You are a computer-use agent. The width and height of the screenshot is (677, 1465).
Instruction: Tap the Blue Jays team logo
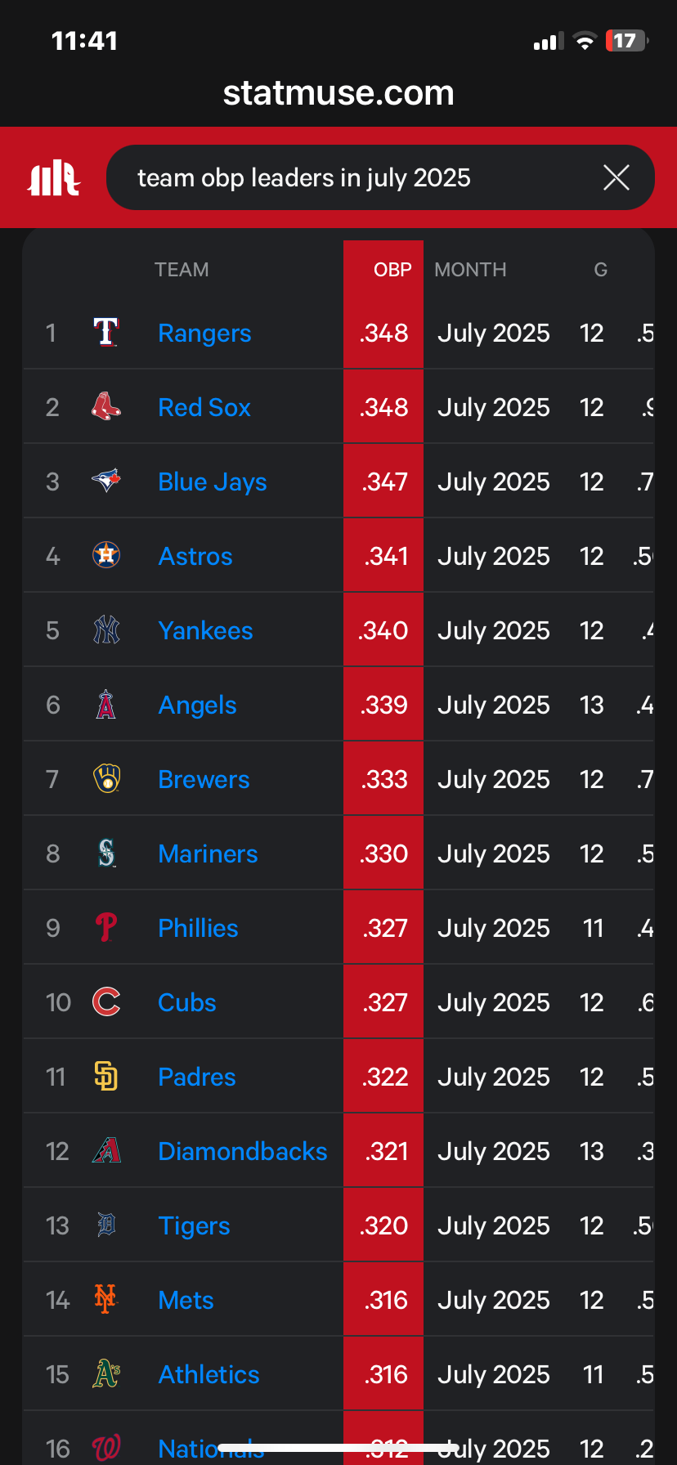[106, 482]
